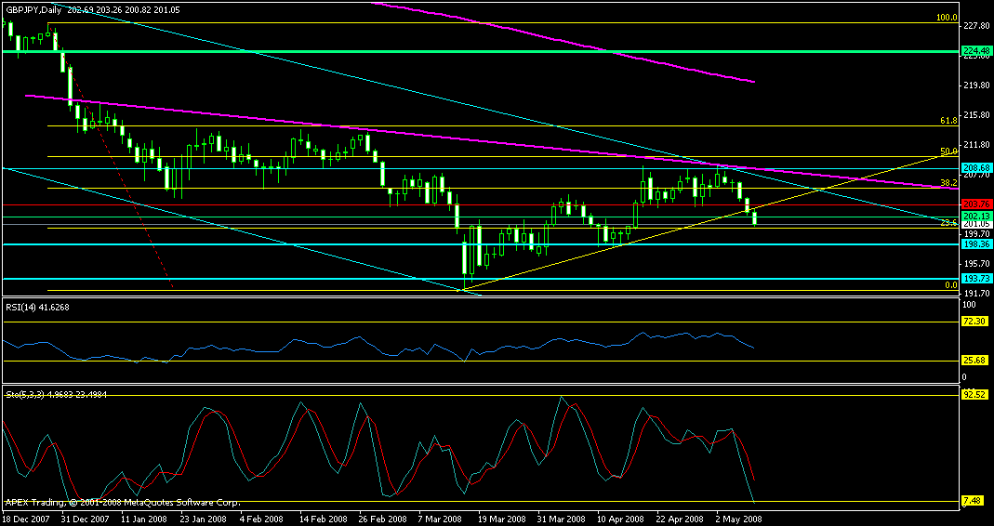Image resolution: width=994 pixels, height=526 pixels.
Task: Click the 72.30 RSI upper level tag
Action: 974,321
